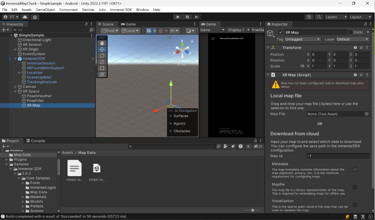Adjust the Project asset icon size slider

[253, 210]
